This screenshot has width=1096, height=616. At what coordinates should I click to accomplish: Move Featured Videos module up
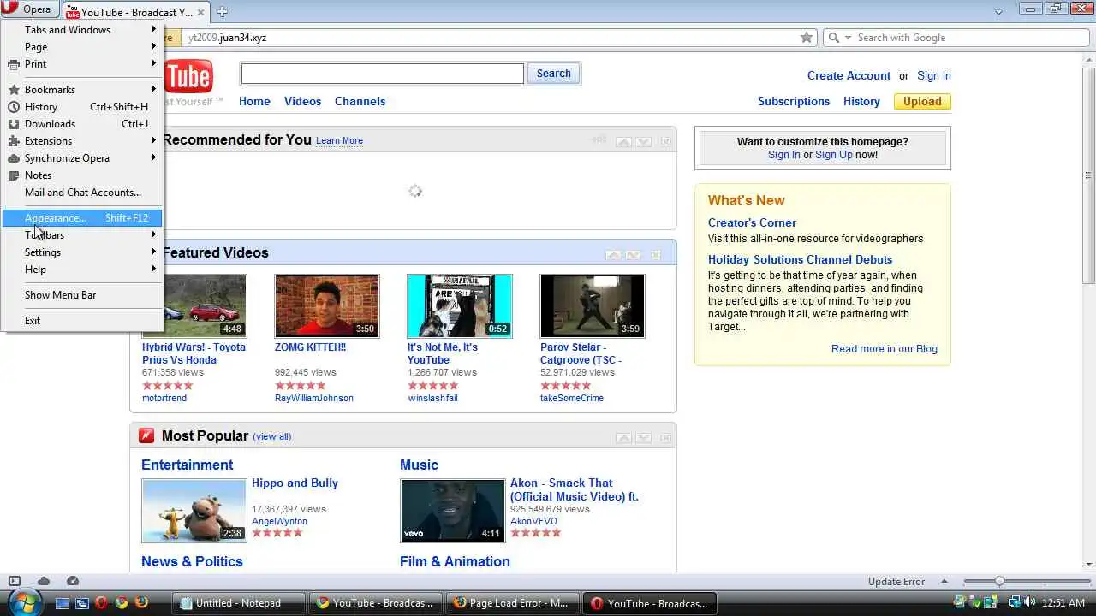pos(613,255)
